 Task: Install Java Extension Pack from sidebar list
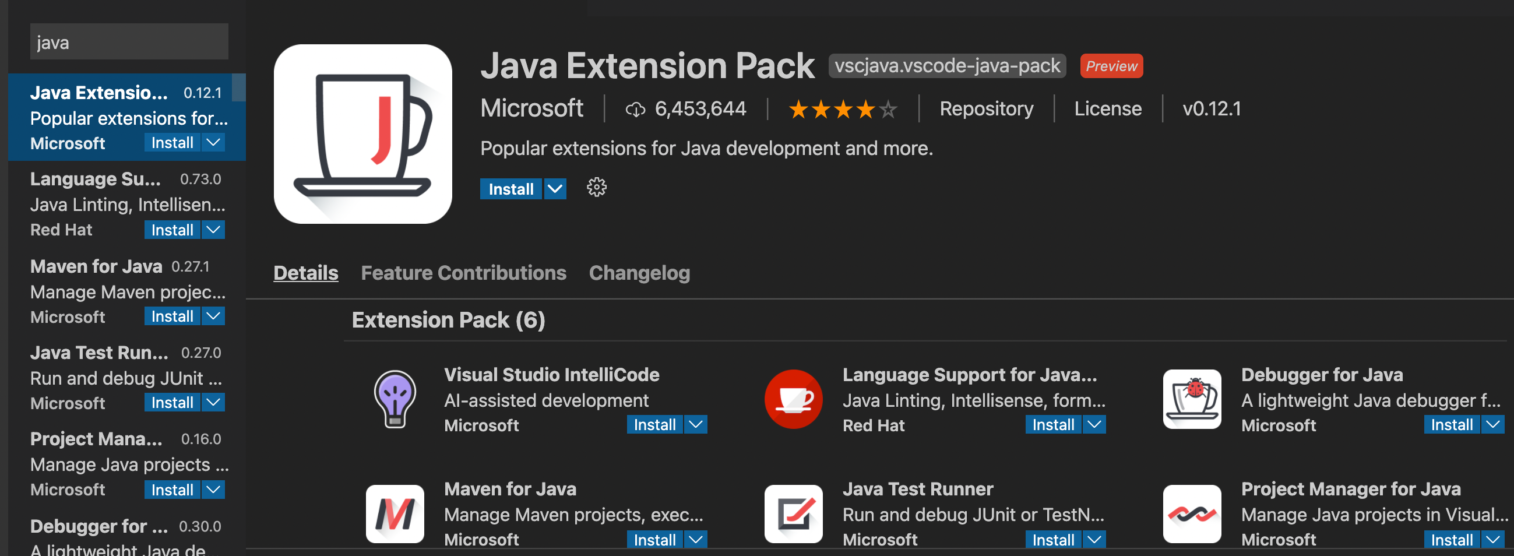click(x=172, y=142)
